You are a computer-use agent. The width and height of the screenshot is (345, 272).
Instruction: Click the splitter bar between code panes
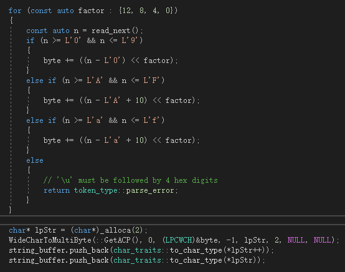[172, 220]
